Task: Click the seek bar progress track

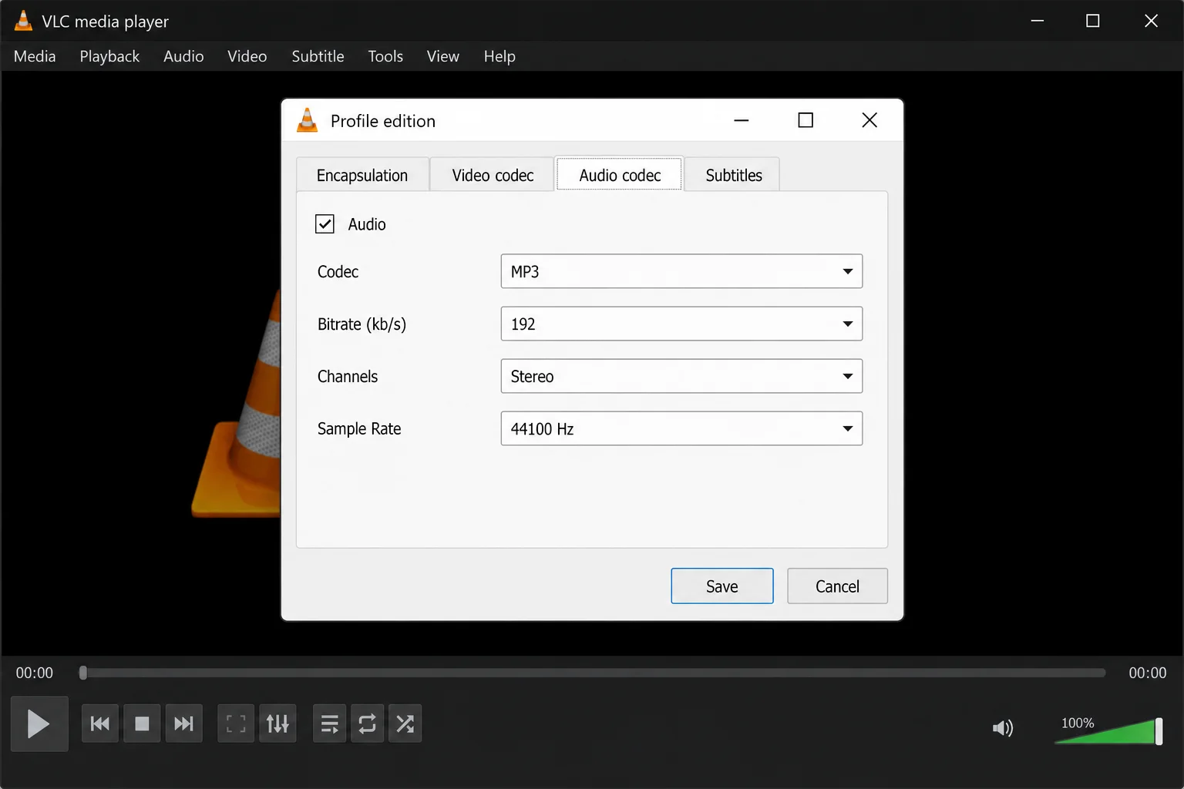Action: point(592,673)
